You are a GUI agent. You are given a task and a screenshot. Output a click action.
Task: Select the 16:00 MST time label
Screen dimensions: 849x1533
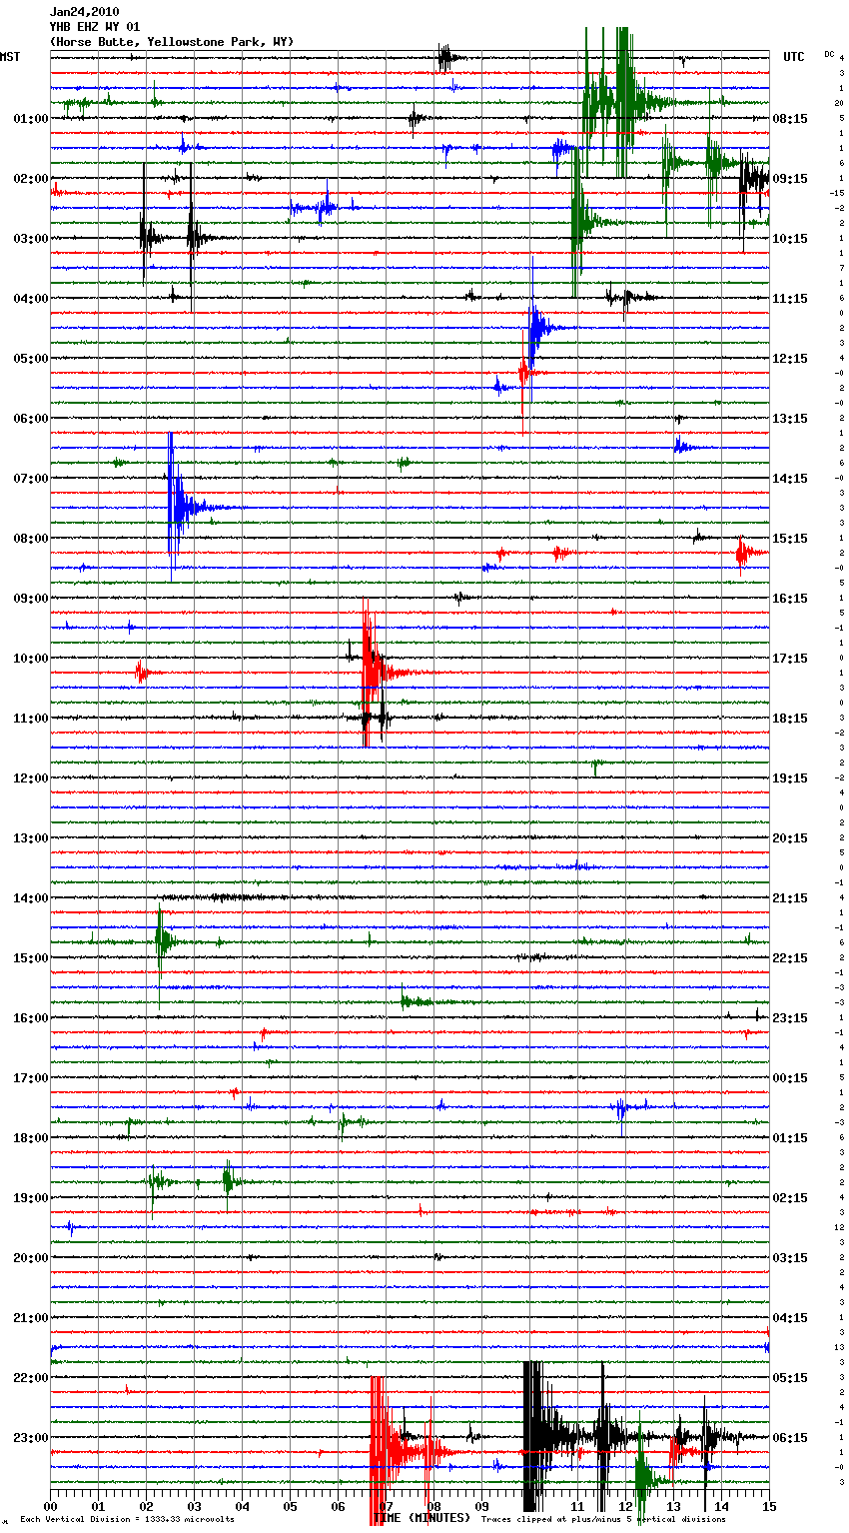click(x=31, y=1018)
